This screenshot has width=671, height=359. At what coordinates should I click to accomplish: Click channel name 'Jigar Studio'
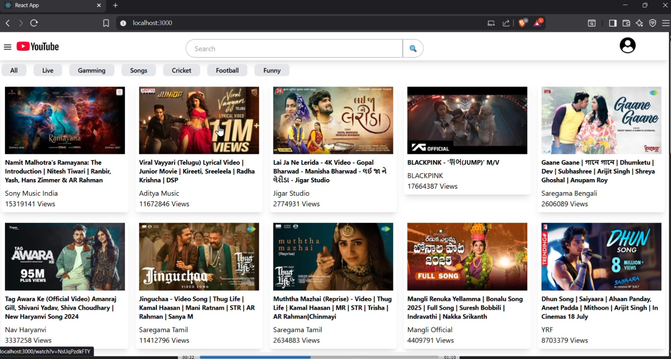(x=291, y=193)
